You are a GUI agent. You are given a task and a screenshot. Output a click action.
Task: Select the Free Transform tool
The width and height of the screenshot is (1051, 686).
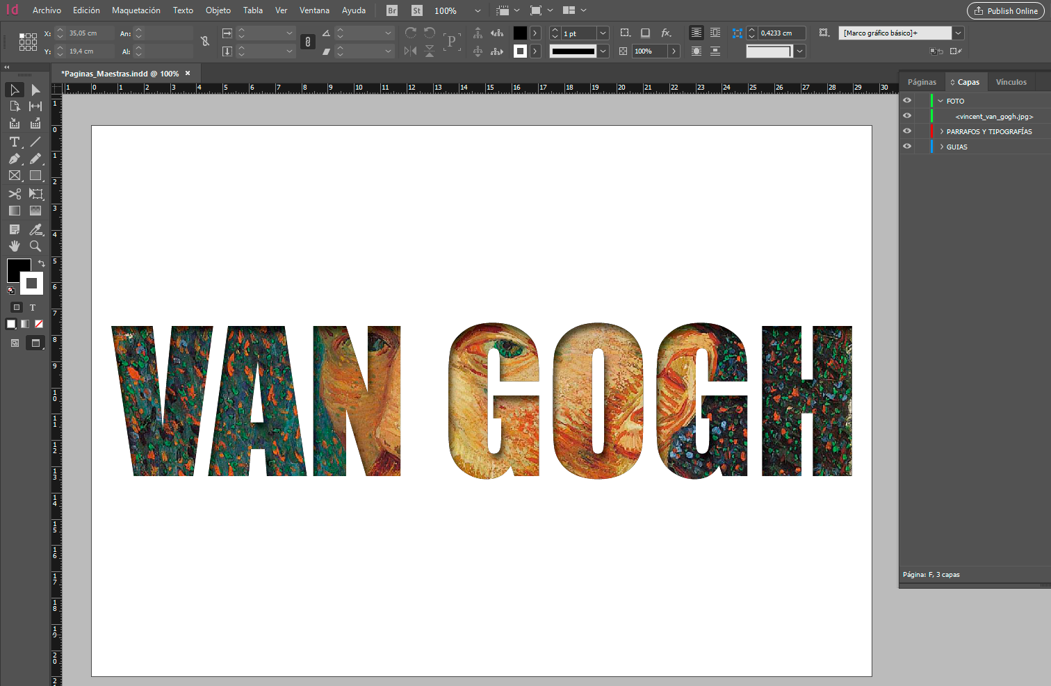pos(35,194)
